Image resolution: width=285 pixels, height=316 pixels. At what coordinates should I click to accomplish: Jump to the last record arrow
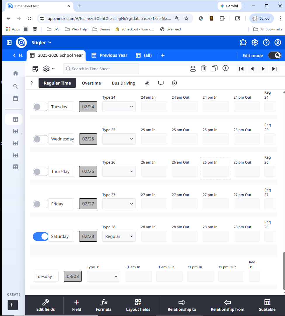(274, 69)
